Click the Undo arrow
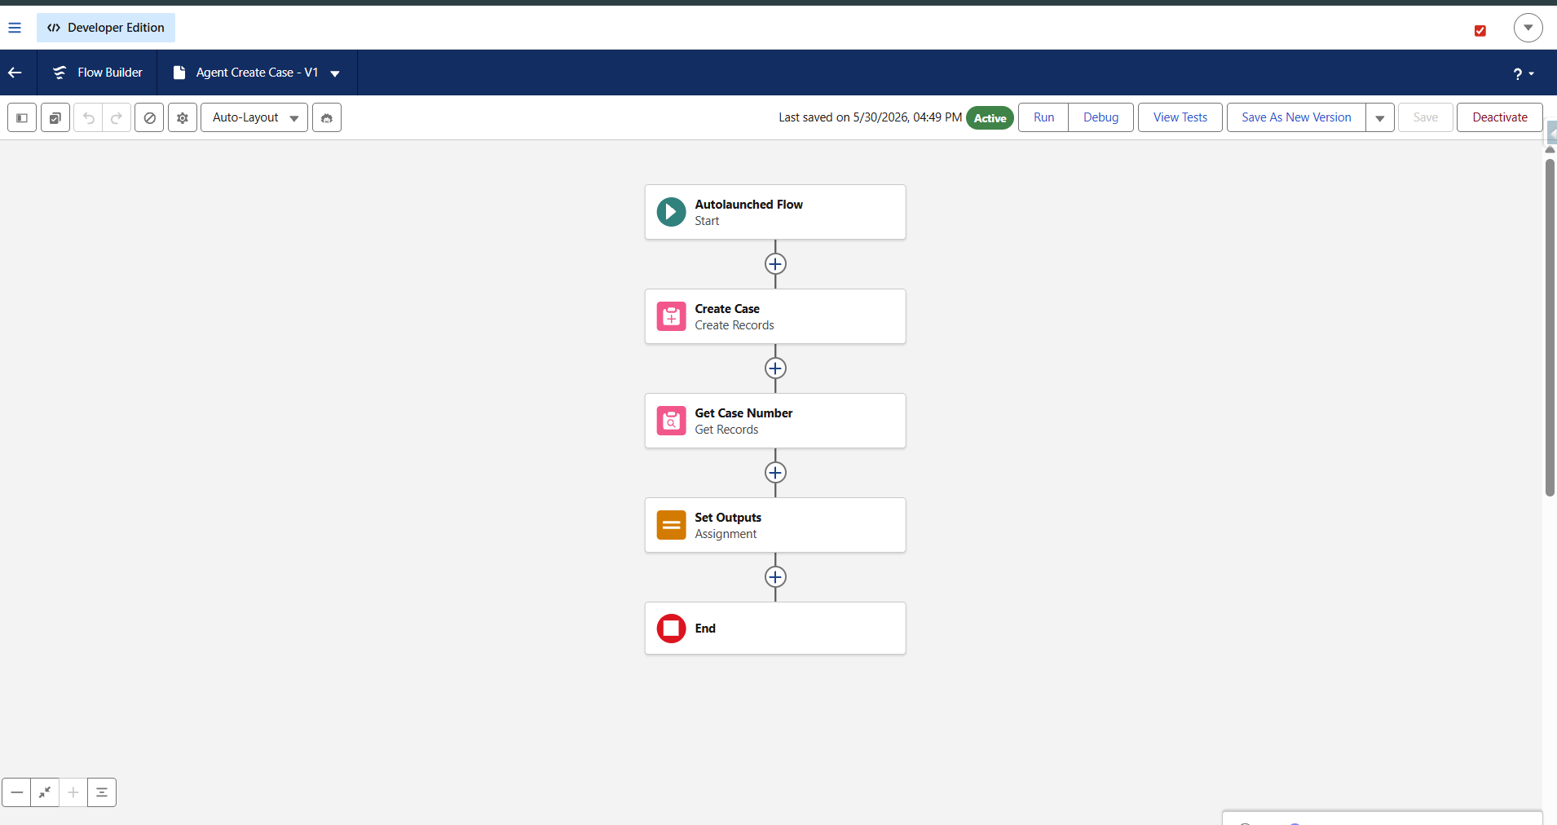Screen dimensions: 1557x825 coord(89,117)
